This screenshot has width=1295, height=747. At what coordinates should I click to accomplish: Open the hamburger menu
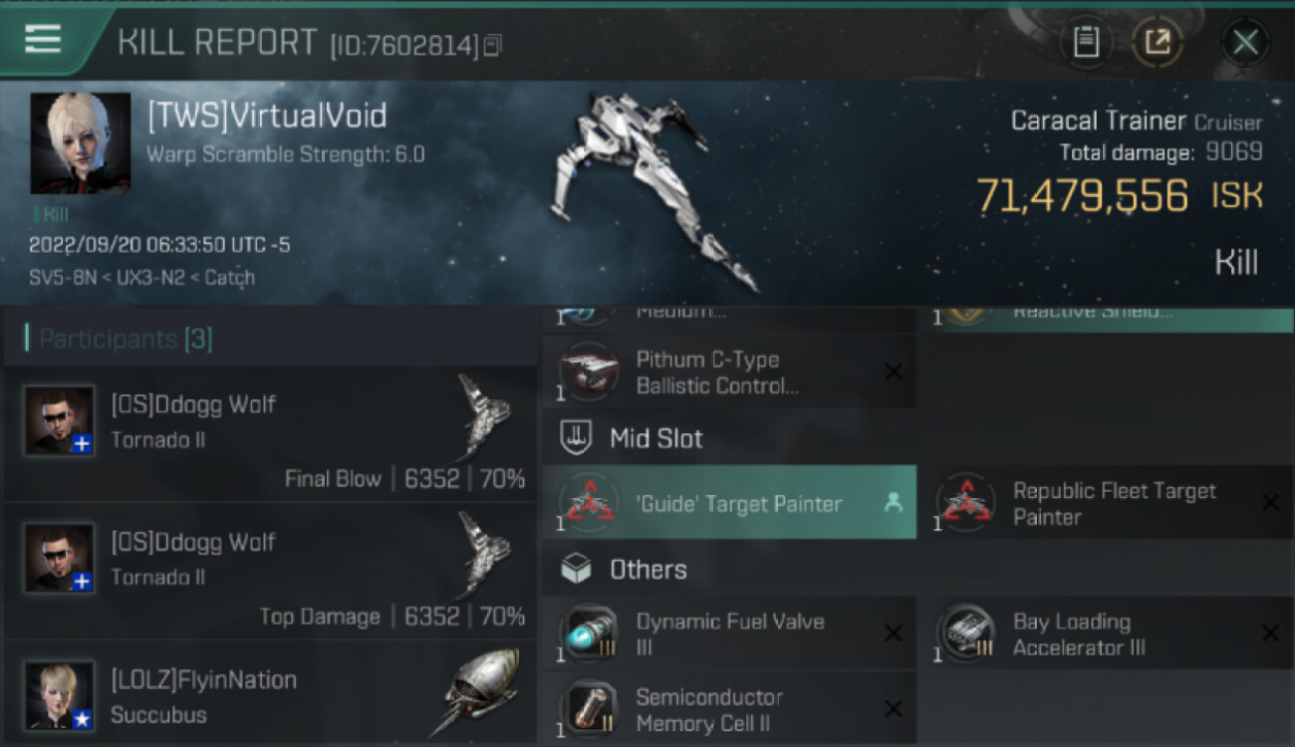pos(43,39)
